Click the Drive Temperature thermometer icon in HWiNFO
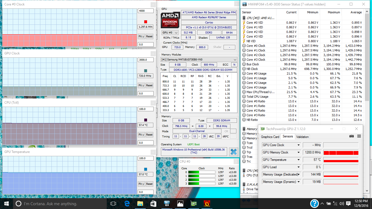This screenshot has height=209, width=372. [x=244, y=189]
